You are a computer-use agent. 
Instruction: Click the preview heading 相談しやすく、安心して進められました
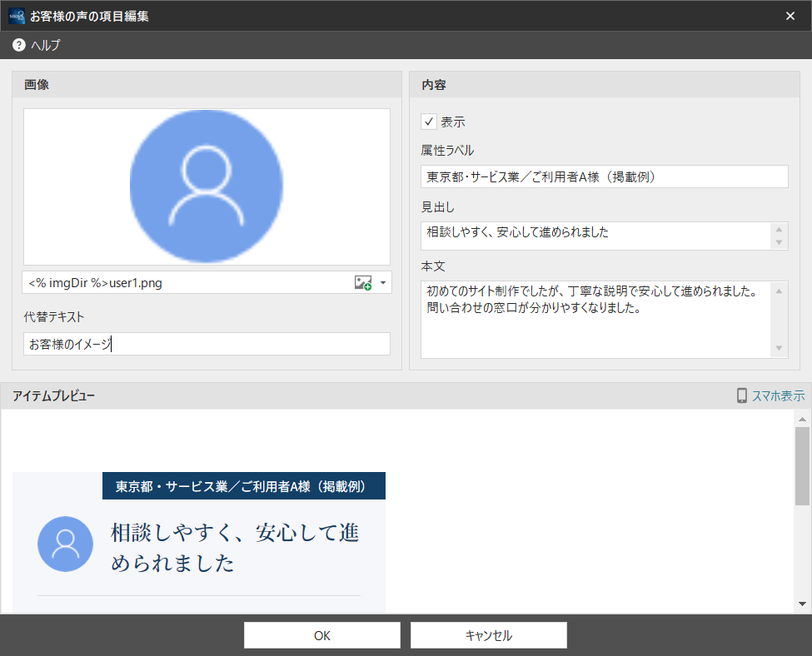235,548
